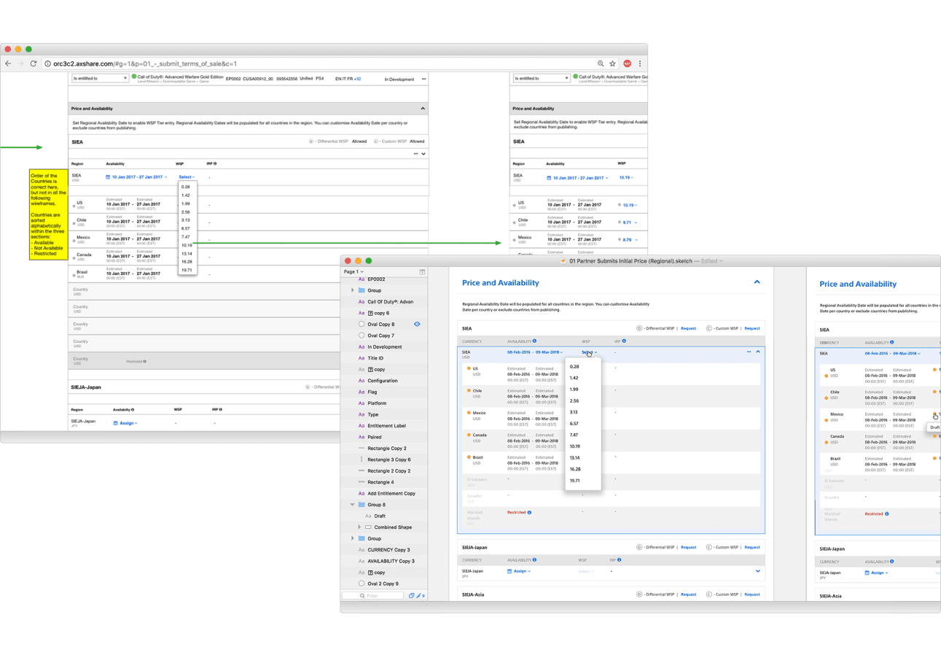Image resolution: width=941 pixels, height=663 pixels.
Task: Click the red extension icon in browser toolbar
Action: coord(627,63)
